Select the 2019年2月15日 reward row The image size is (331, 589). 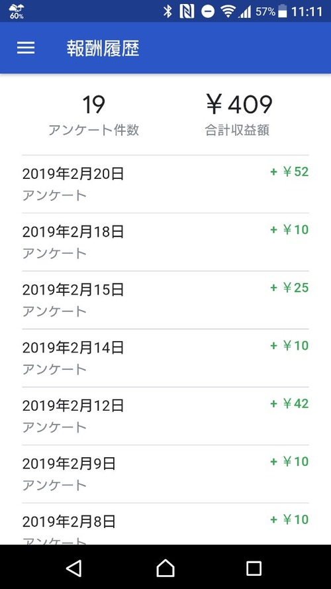(165, 299)
